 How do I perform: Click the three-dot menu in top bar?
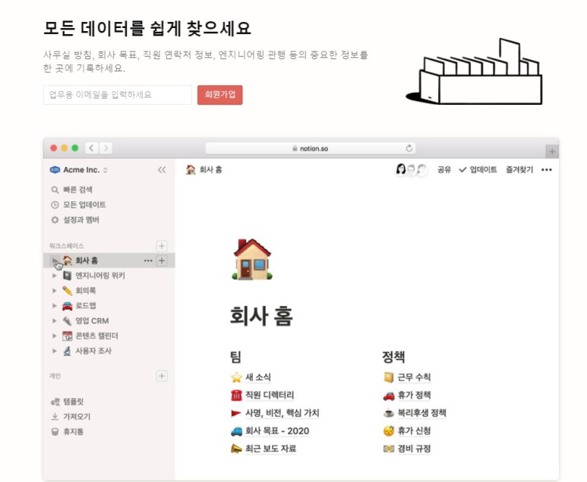[x=546, y=170]
